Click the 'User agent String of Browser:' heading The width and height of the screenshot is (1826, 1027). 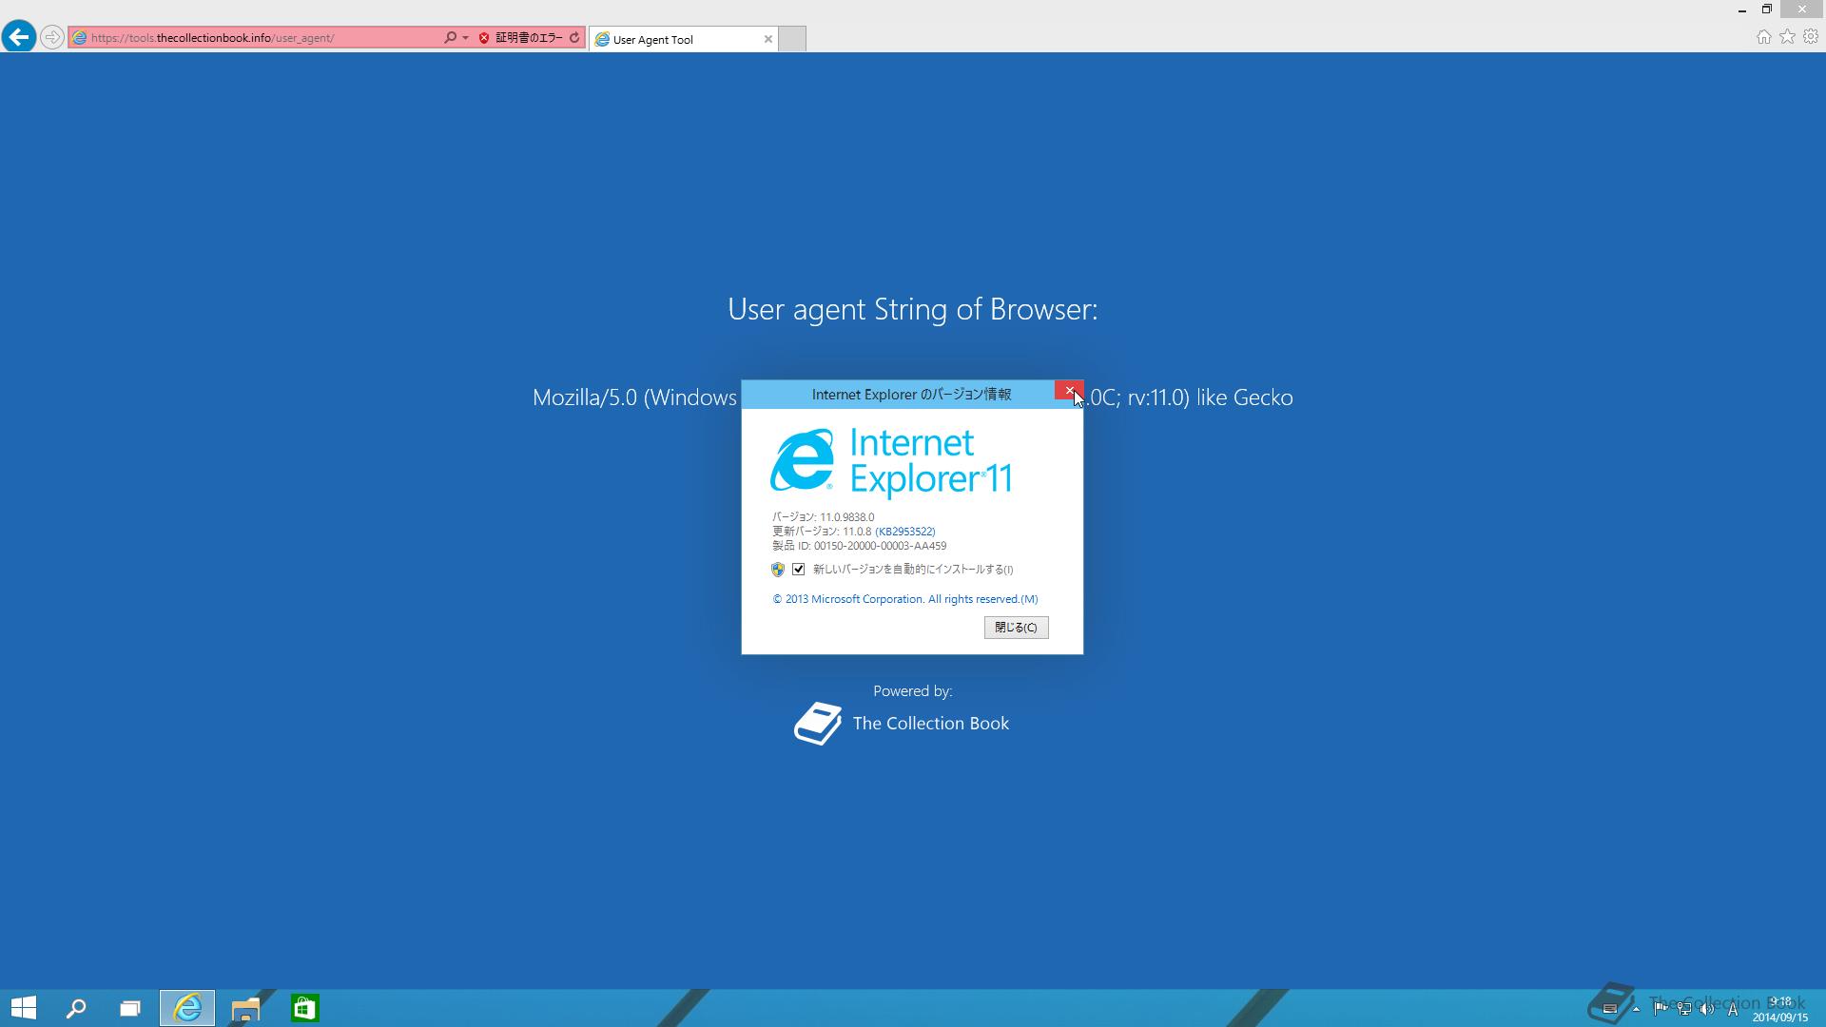(912, 309)
